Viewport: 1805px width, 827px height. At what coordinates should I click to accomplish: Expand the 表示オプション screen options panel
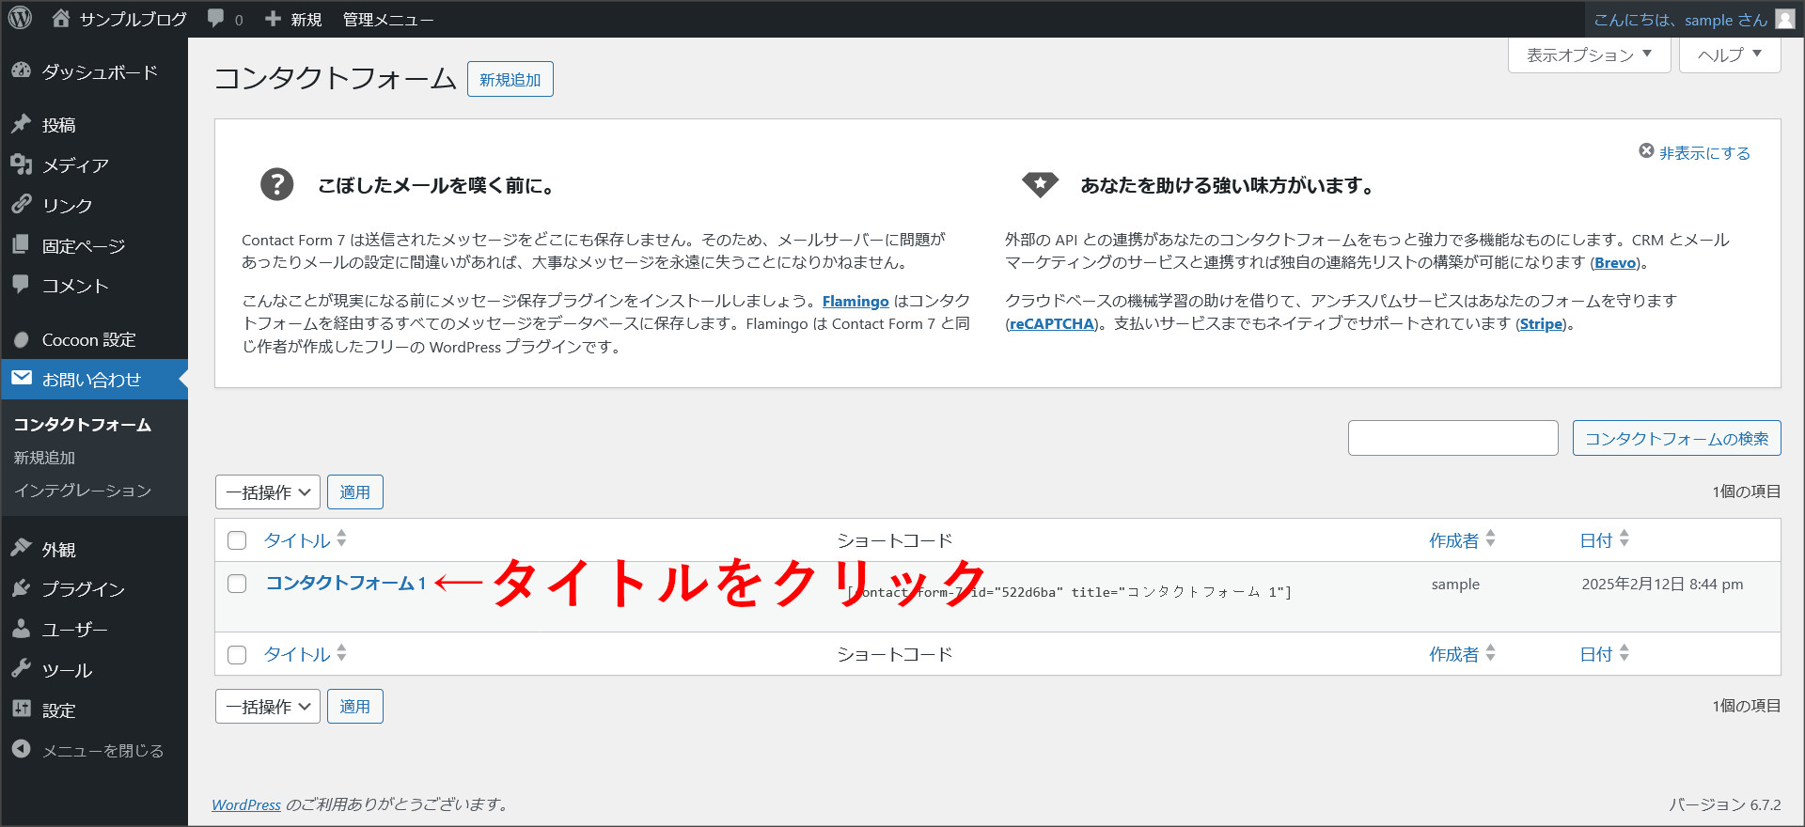pos(1589,55)
